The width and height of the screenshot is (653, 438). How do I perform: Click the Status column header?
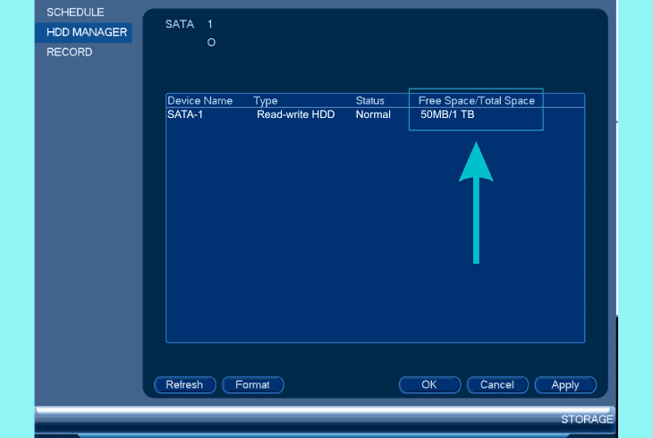369,101
